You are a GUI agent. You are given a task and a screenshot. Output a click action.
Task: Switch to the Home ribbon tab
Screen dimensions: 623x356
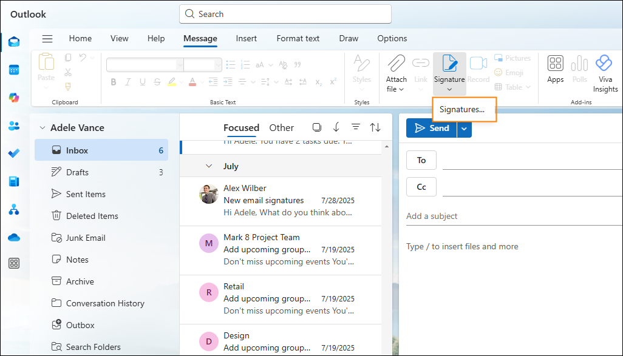tap(80, 38)
